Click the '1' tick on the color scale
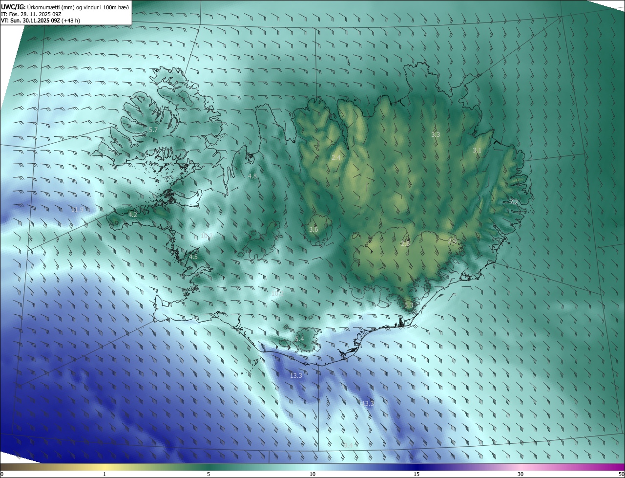The height and width of the screenshot is (478, 625). coord(104,475)
